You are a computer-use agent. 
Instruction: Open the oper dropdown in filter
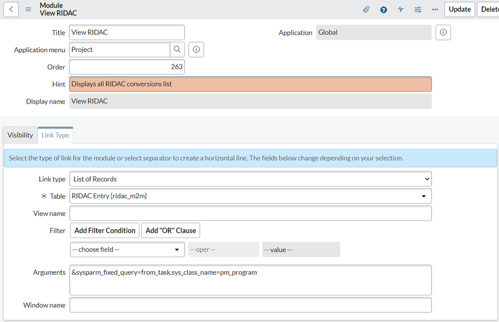tap(223, 249)
